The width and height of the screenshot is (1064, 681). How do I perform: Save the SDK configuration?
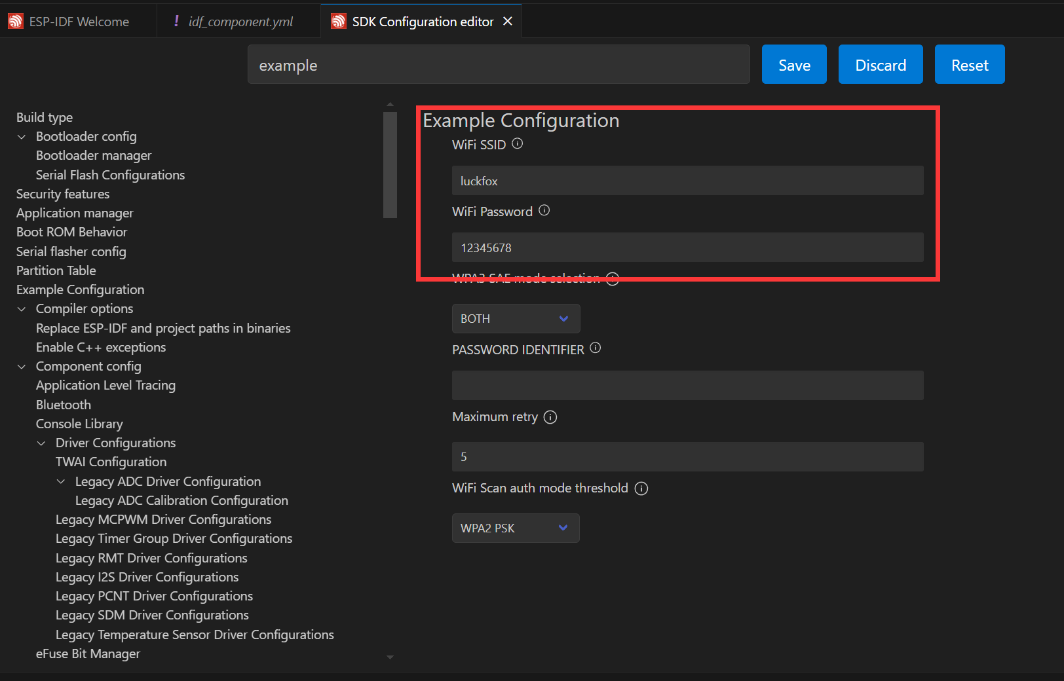(x=794, y=65)
